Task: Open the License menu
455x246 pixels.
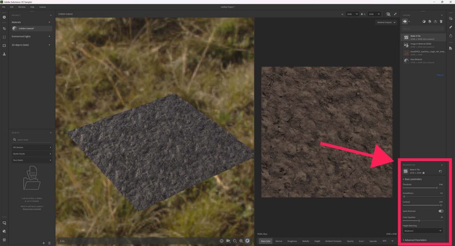Action: click(x=42, y=7)
